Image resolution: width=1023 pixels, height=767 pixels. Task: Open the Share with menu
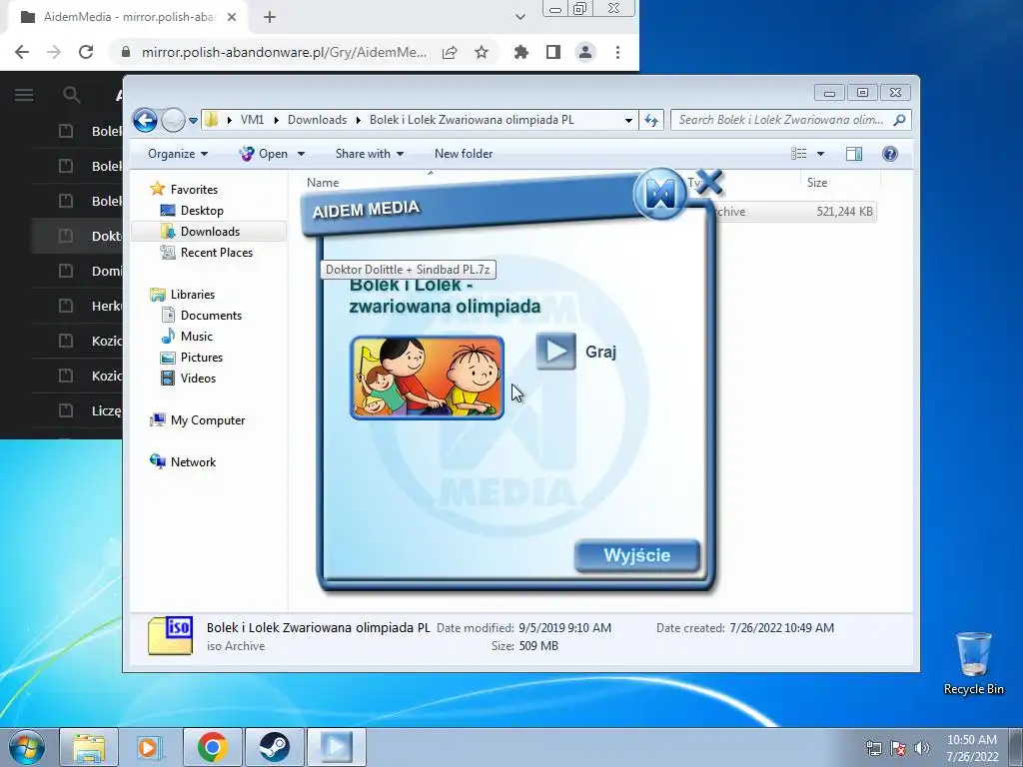370,154
